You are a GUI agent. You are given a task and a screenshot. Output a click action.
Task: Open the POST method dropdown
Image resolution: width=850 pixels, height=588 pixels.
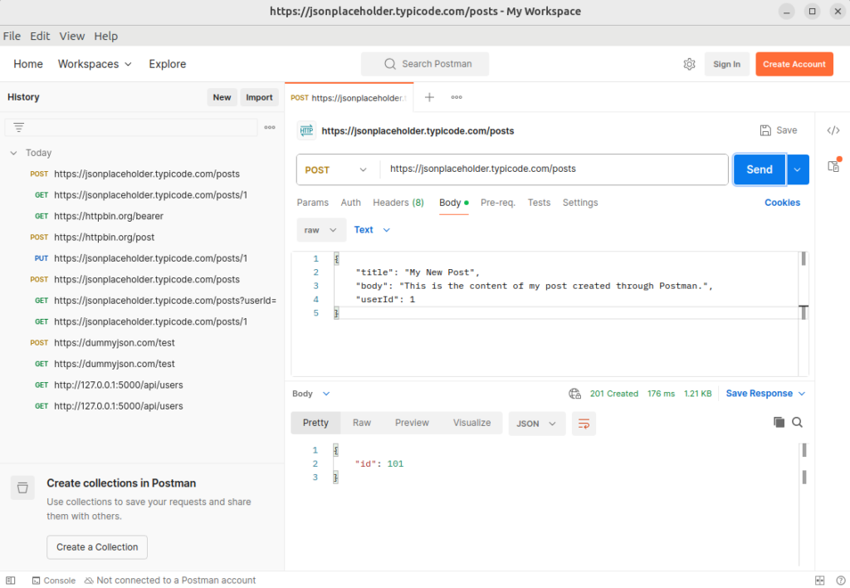(336, 169)
